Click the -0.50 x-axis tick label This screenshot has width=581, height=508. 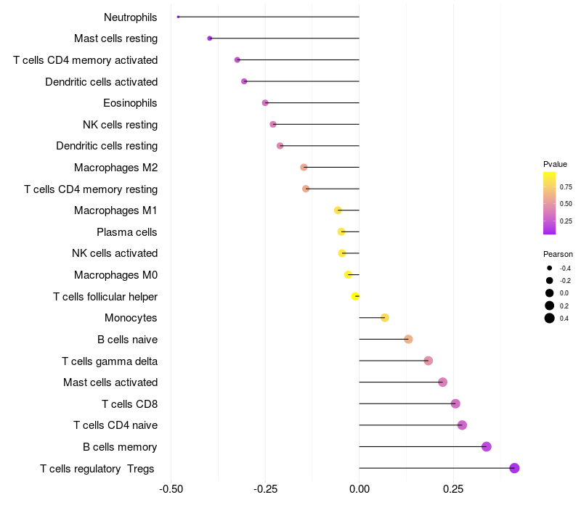pos(171,489)
